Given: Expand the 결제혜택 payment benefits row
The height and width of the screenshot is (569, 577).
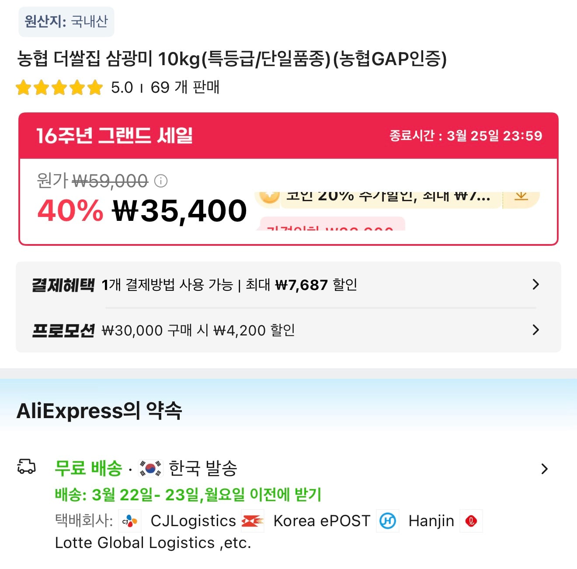Looking at the screenshot, I should tap(535, 285).
